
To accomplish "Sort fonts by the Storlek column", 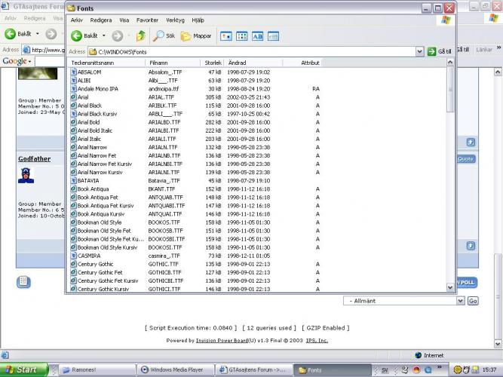I will click(x=213, y=63).
